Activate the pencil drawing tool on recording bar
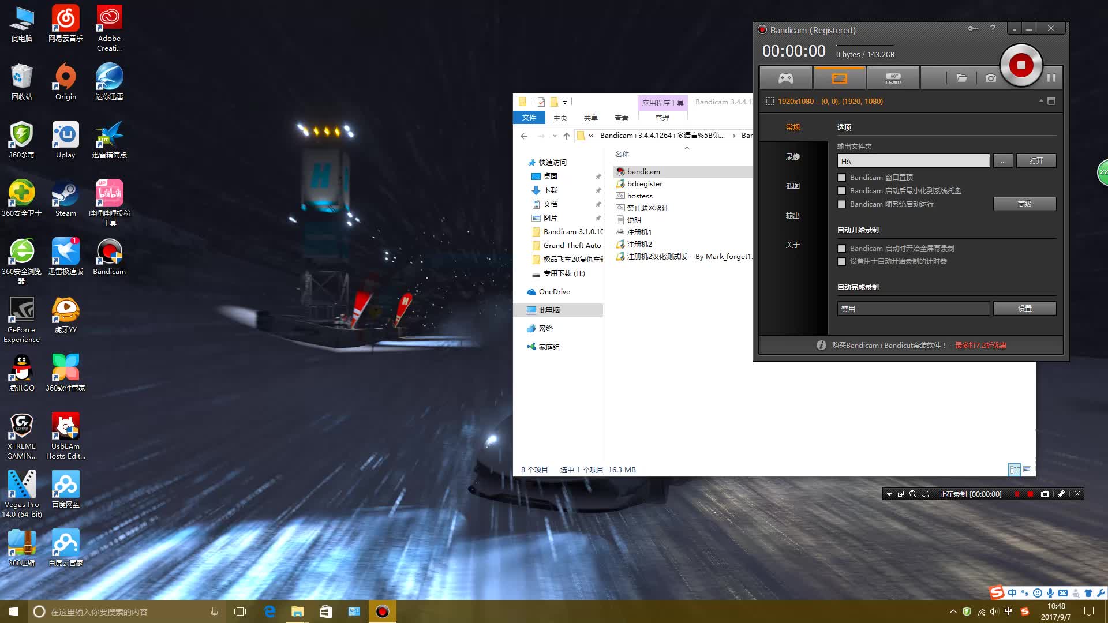This screenshot has height=623, width=1108. point(1061,494)
